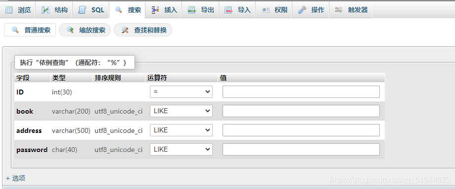The width and height of the screenshot is (455, 189).
Task: Choose the 查找和替换 sub-tab
Action: click(143, 30)
